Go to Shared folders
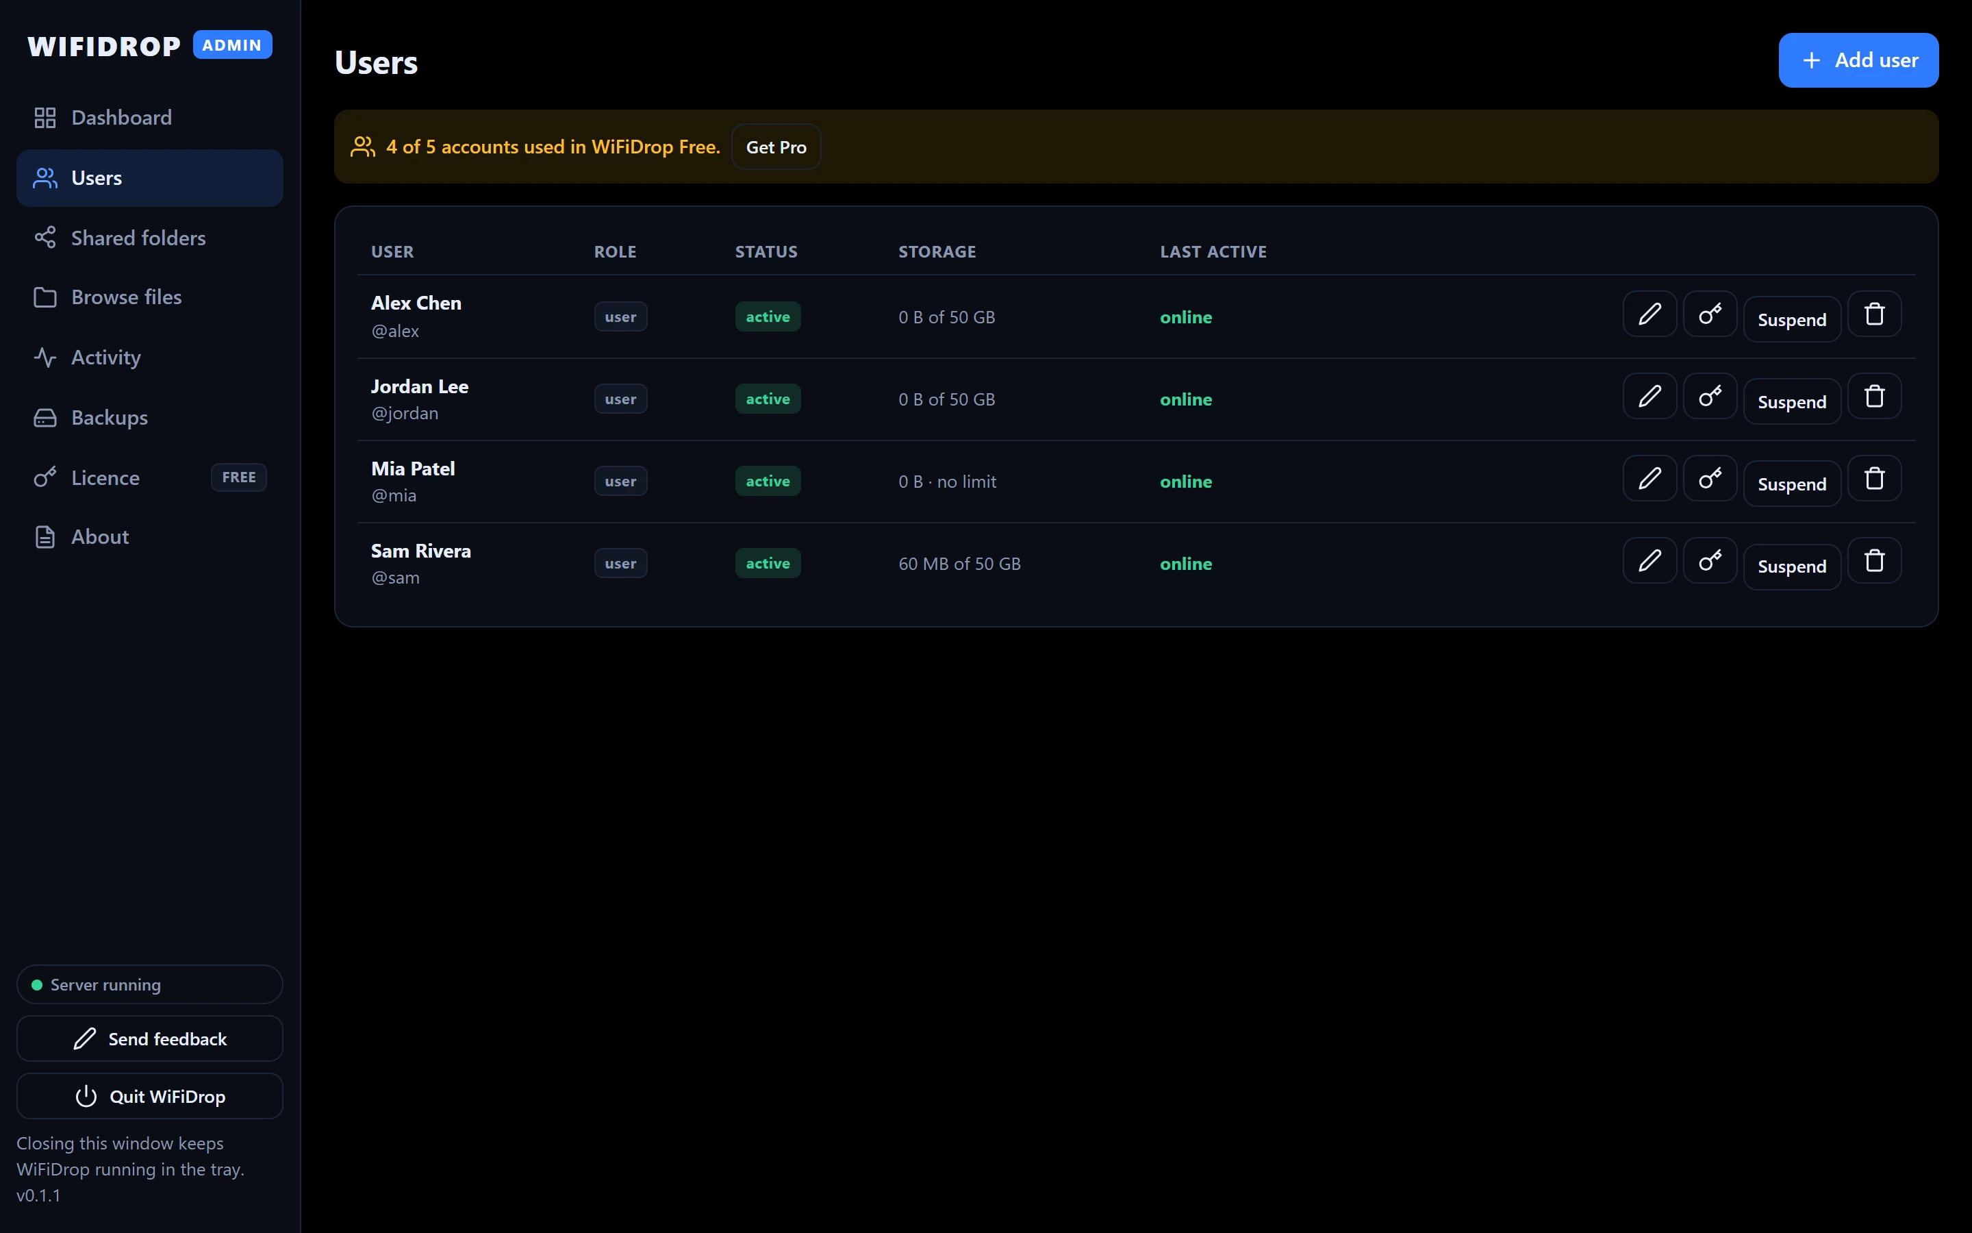Viewport: 1972px width, 1233px height. (150, 237)
